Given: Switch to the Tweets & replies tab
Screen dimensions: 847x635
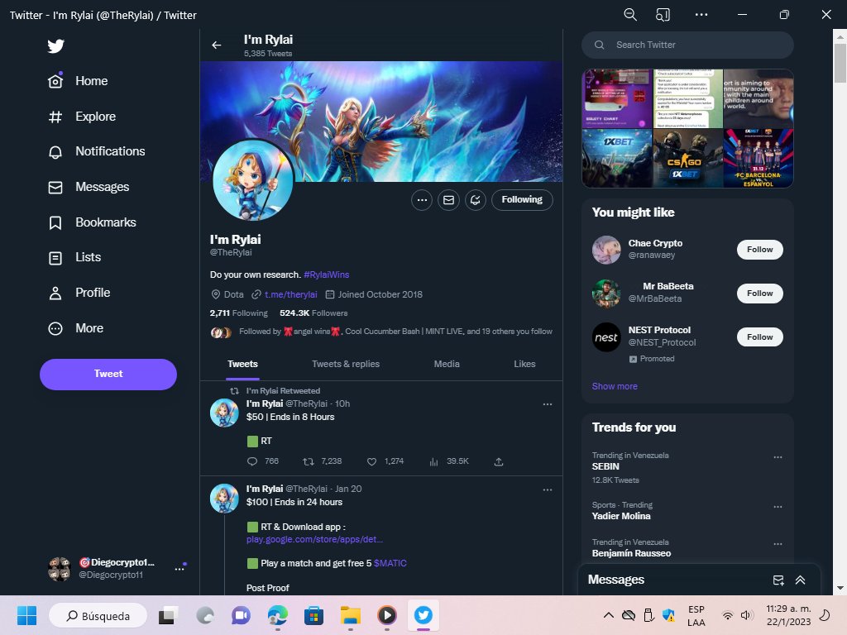Looking at the screenshot, I should (x=346, y=364).
